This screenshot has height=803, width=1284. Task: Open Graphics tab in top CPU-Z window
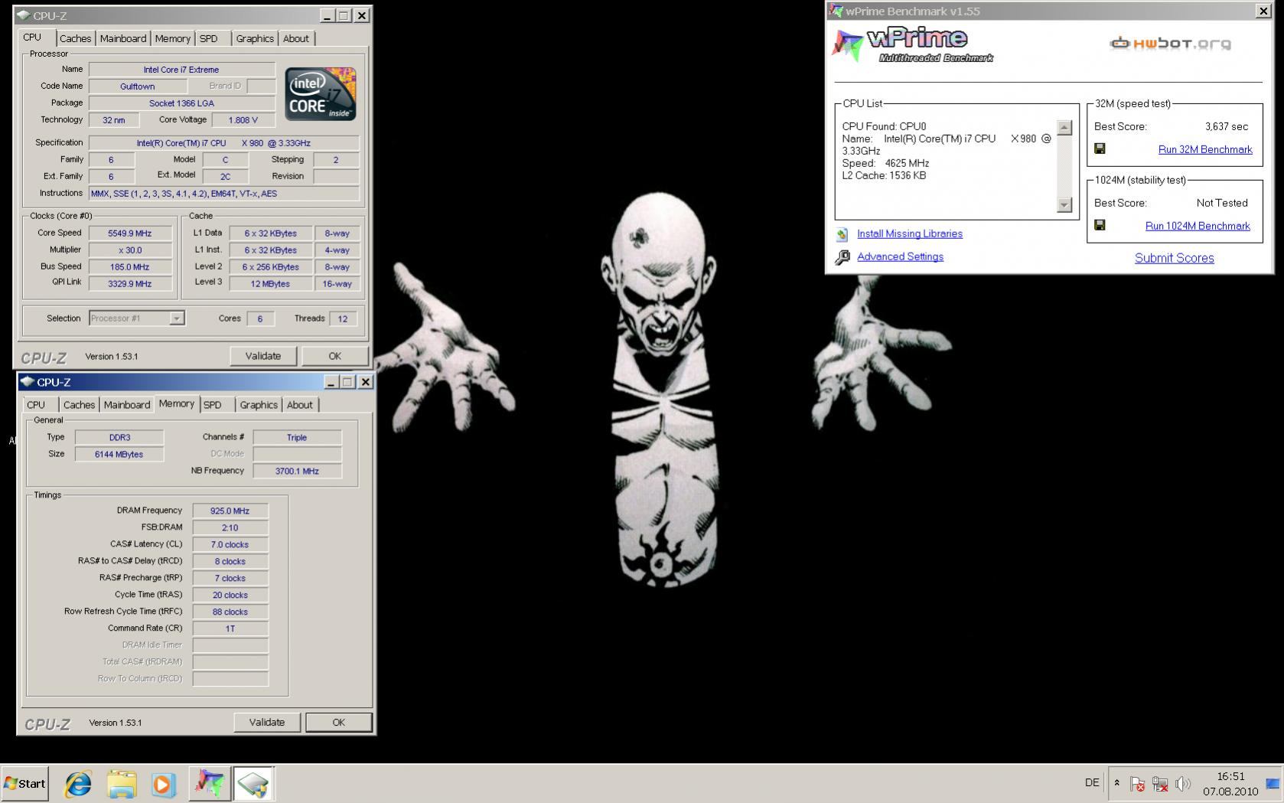tap(255, 38)
